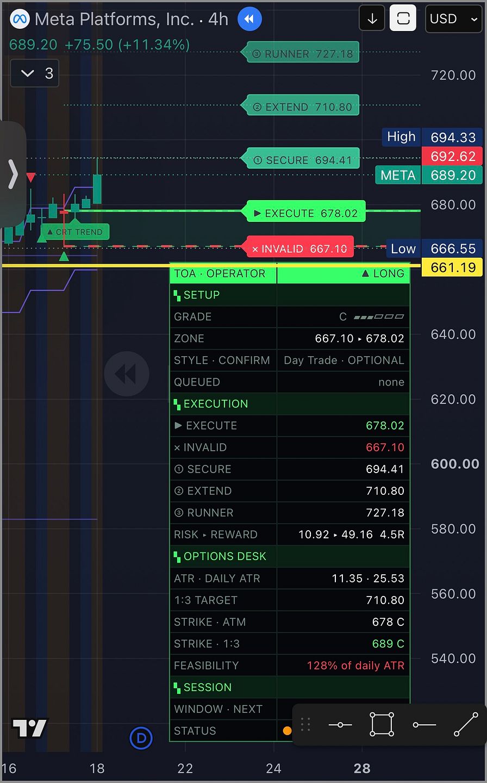Tap the 667.10 ▸ 678.02 zone value
Viewport: 487px width, 783px height.
click(x=360, y=339)
